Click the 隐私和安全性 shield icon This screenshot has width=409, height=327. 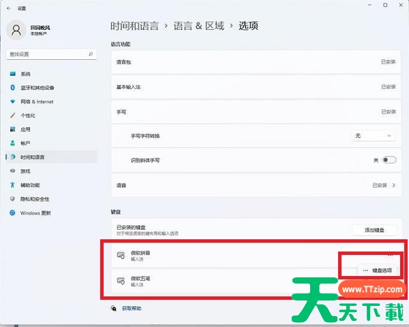pyautogui.click(x=12, y=199)
